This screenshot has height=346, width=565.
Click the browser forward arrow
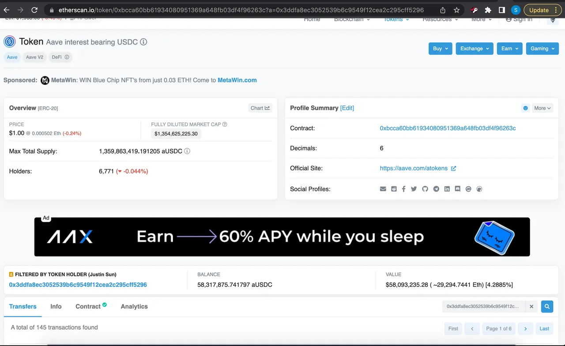click(x=21, y=10)
